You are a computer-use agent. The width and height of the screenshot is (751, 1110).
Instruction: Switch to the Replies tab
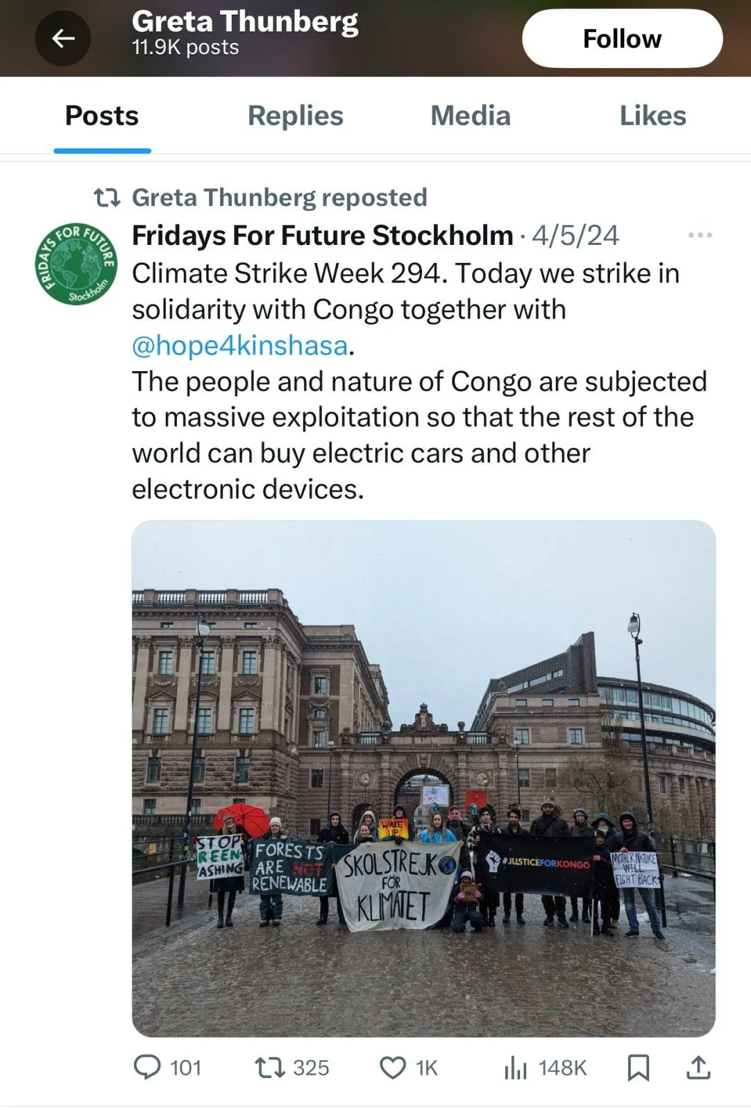[x=296, y=116]
